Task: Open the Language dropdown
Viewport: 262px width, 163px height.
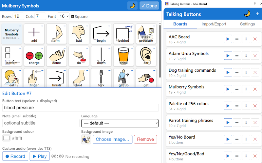Action: tap(120, 123)
